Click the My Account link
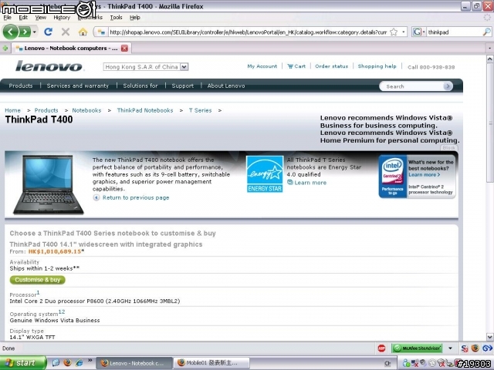Image resolution: width=494 pixels, height=370 pixels. 262,66
